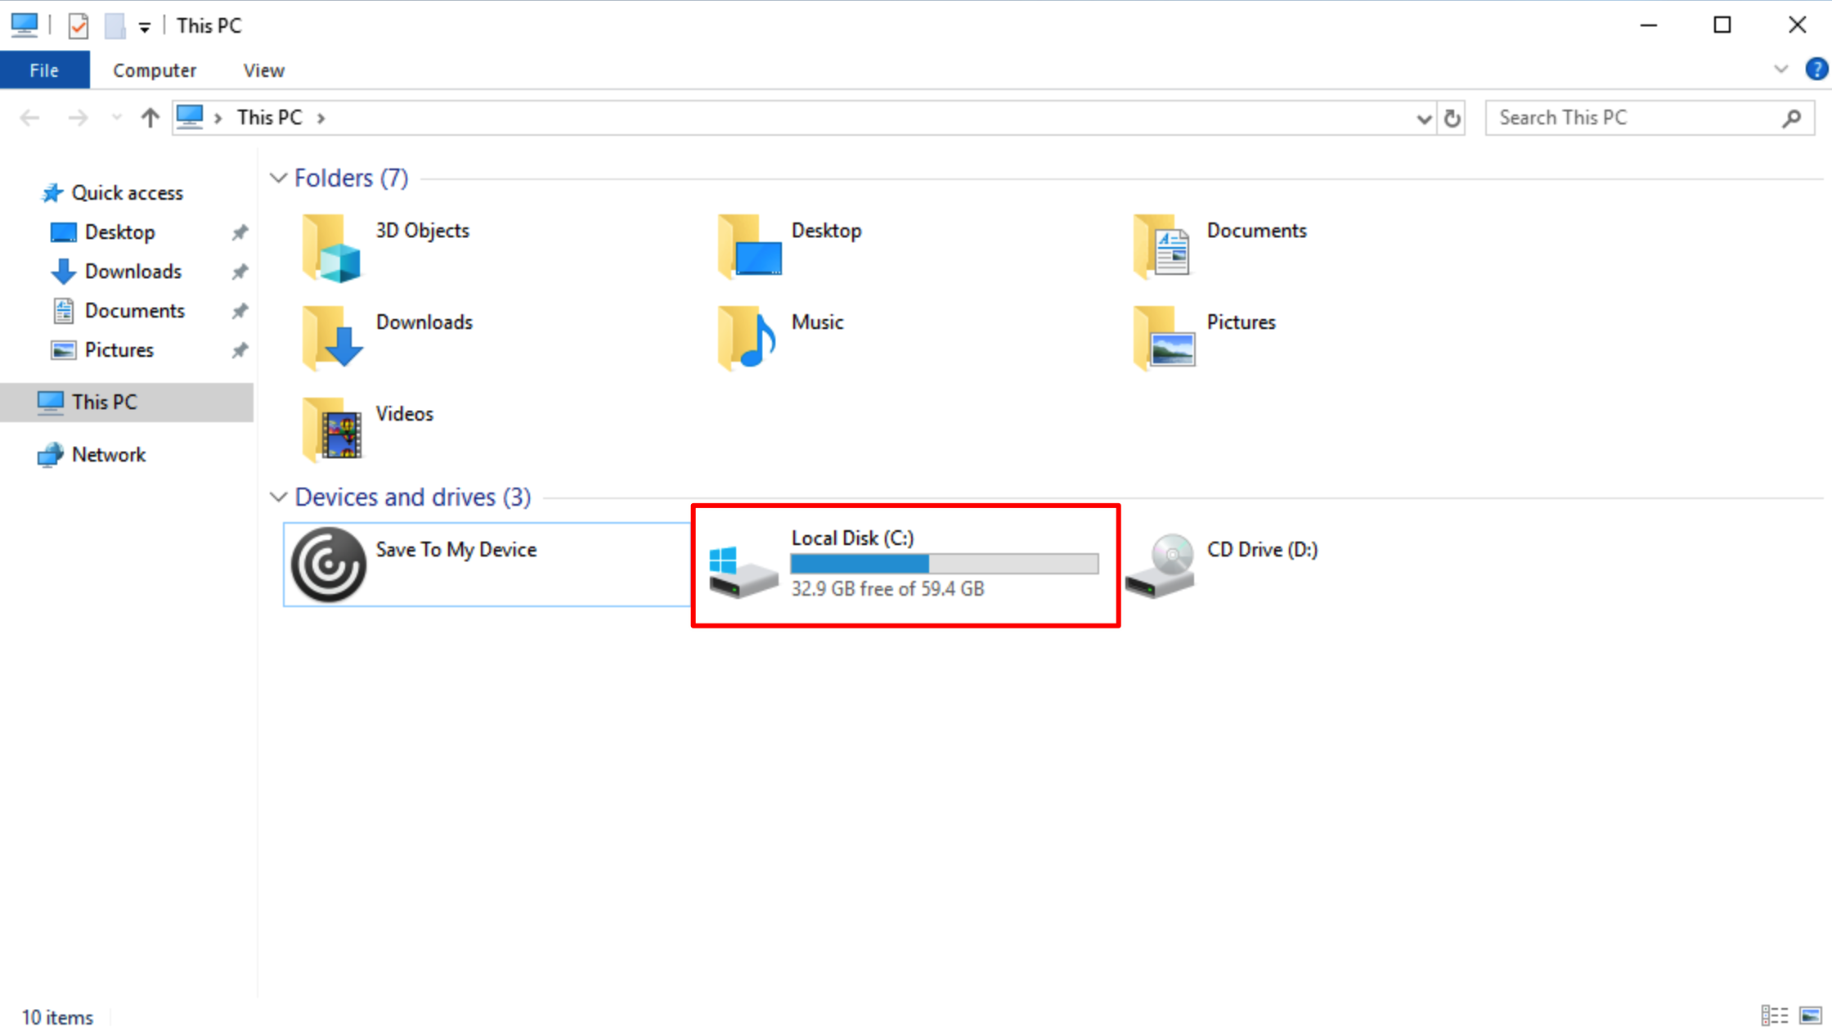Collapse the Devices and drives section
Viewport: 1832px width, 1031px height.
(278, 497)
